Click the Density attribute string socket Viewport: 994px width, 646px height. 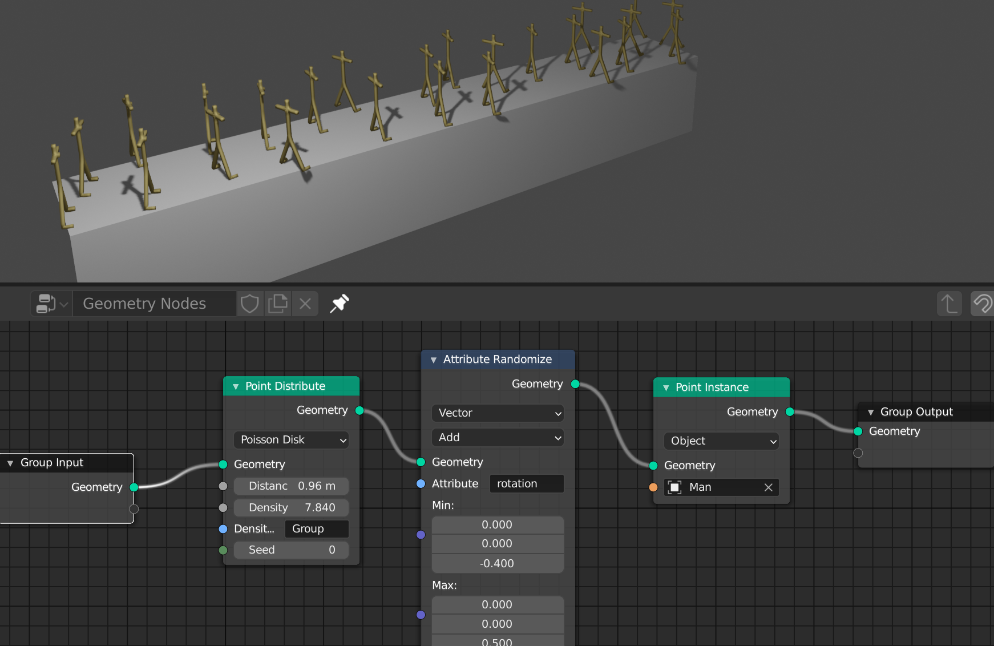click(223, 529)
